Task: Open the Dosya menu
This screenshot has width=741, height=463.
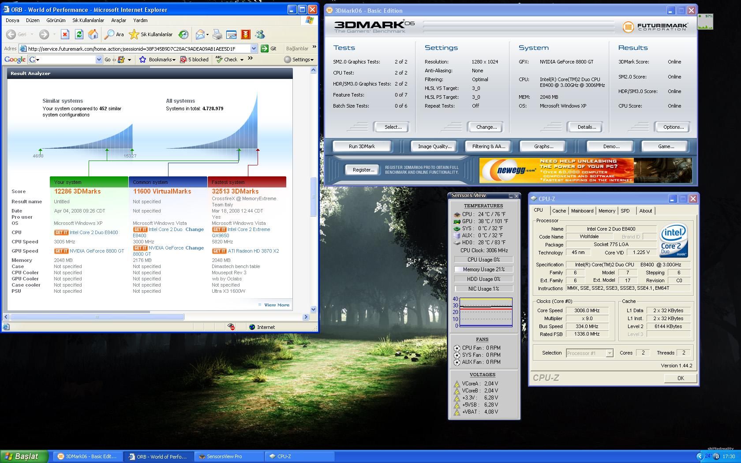Action: click(12, 20)
